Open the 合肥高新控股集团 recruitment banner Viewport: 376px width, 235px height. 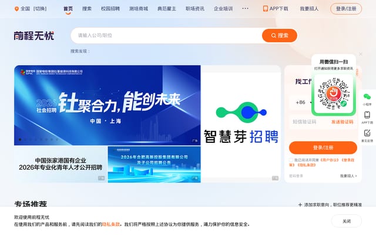[154, 164]
